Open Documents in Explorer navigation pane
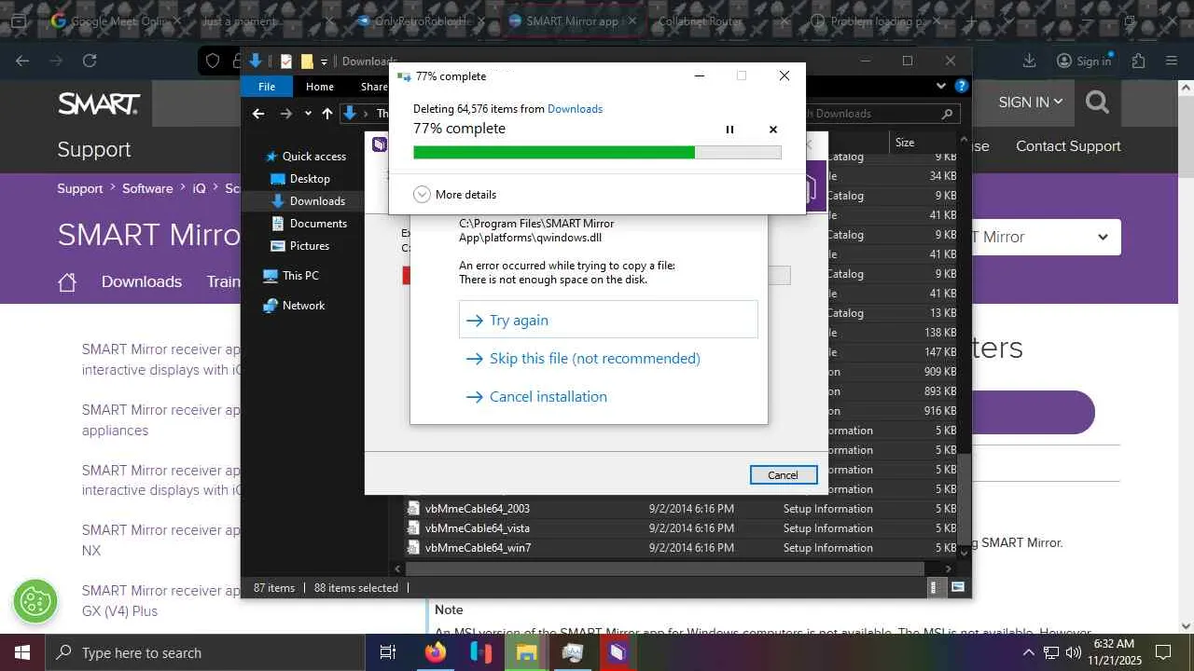Screen dimensions: 1194x671 coord(309,224)
